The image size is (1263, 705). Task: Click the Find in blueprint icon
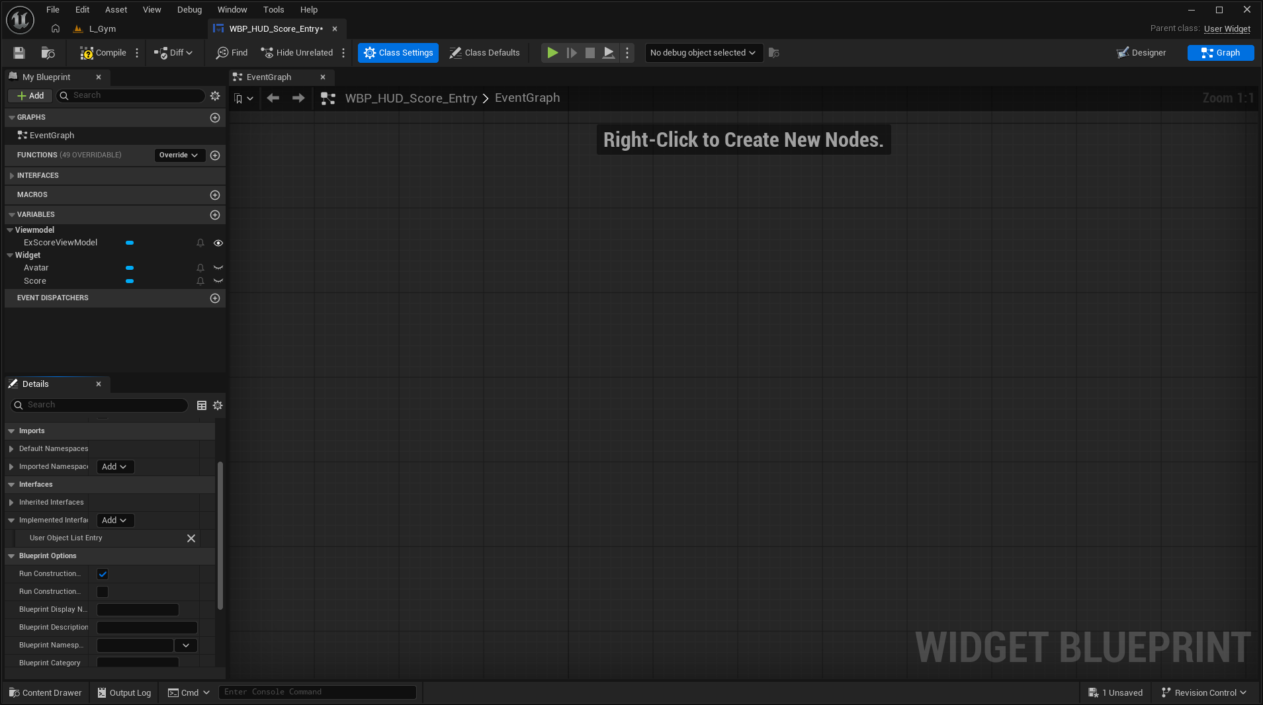point(222,53)
